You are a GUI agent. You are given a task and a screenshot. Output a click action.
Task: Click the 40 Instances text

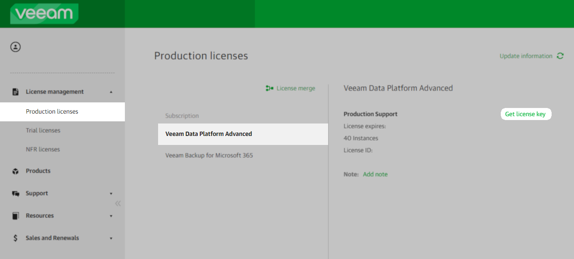coord(361,138)
